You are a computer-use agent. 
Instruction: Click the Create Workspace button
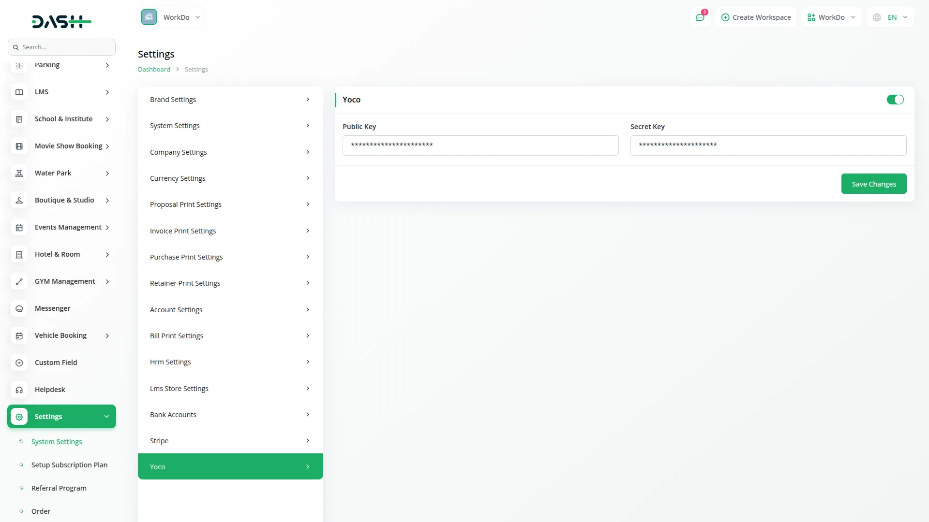click(756, 17)
